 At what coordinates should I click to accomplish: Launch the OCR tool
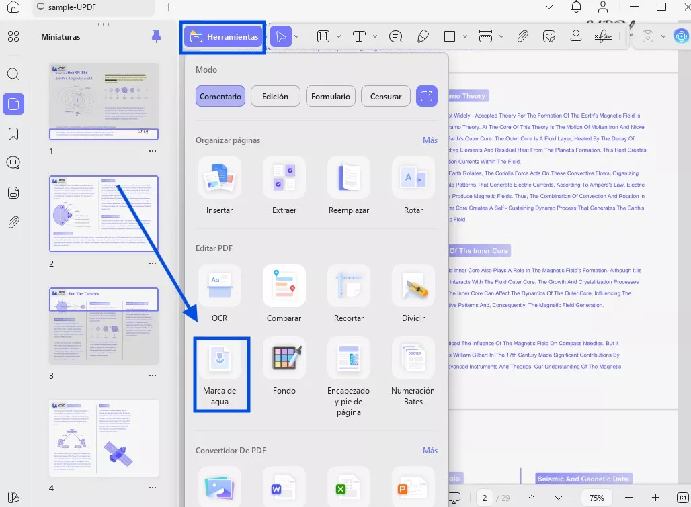219,294
